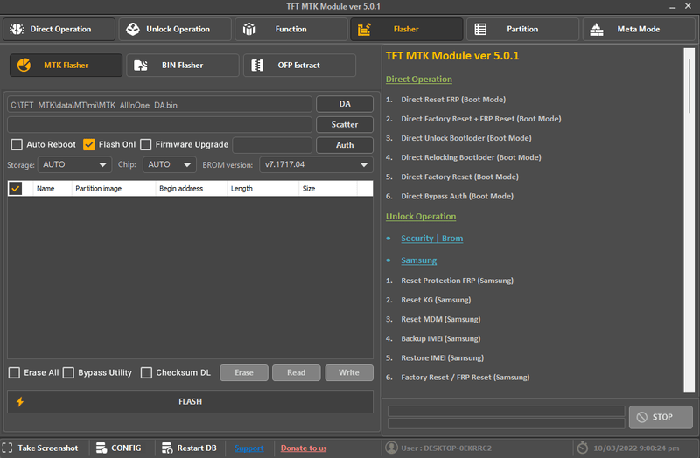Image resolution: width=700 pixels, height=458 pixels.
Task: Click 'Reset KG (Samsung)' list entry
Action: click(x=436, y=300)
